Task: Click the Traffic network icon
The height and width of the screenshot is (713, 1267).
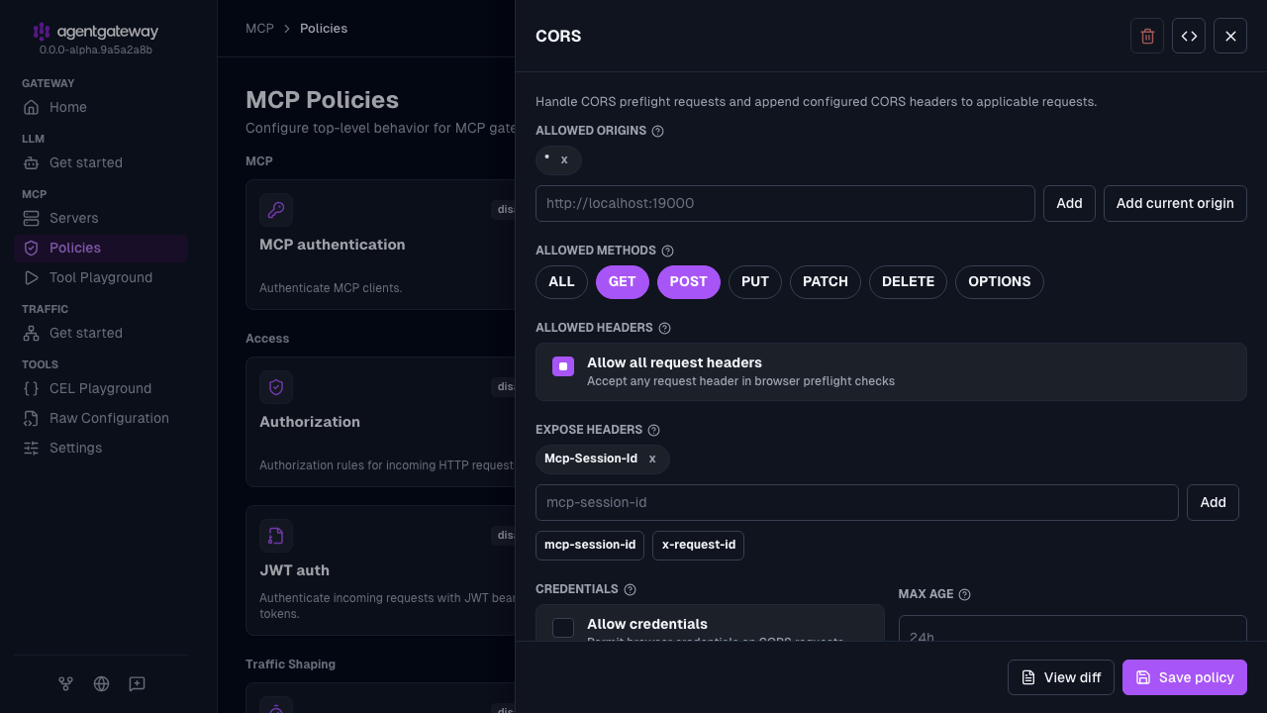Action: 31,333
